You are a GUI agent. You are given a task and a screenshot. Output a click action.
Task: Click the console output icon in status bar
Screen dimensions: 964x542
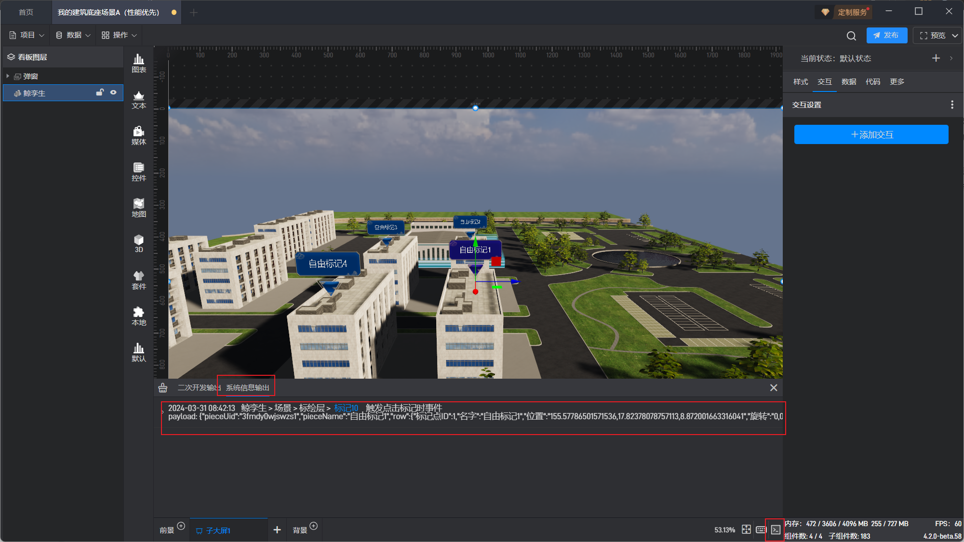[x=775, y=529]
